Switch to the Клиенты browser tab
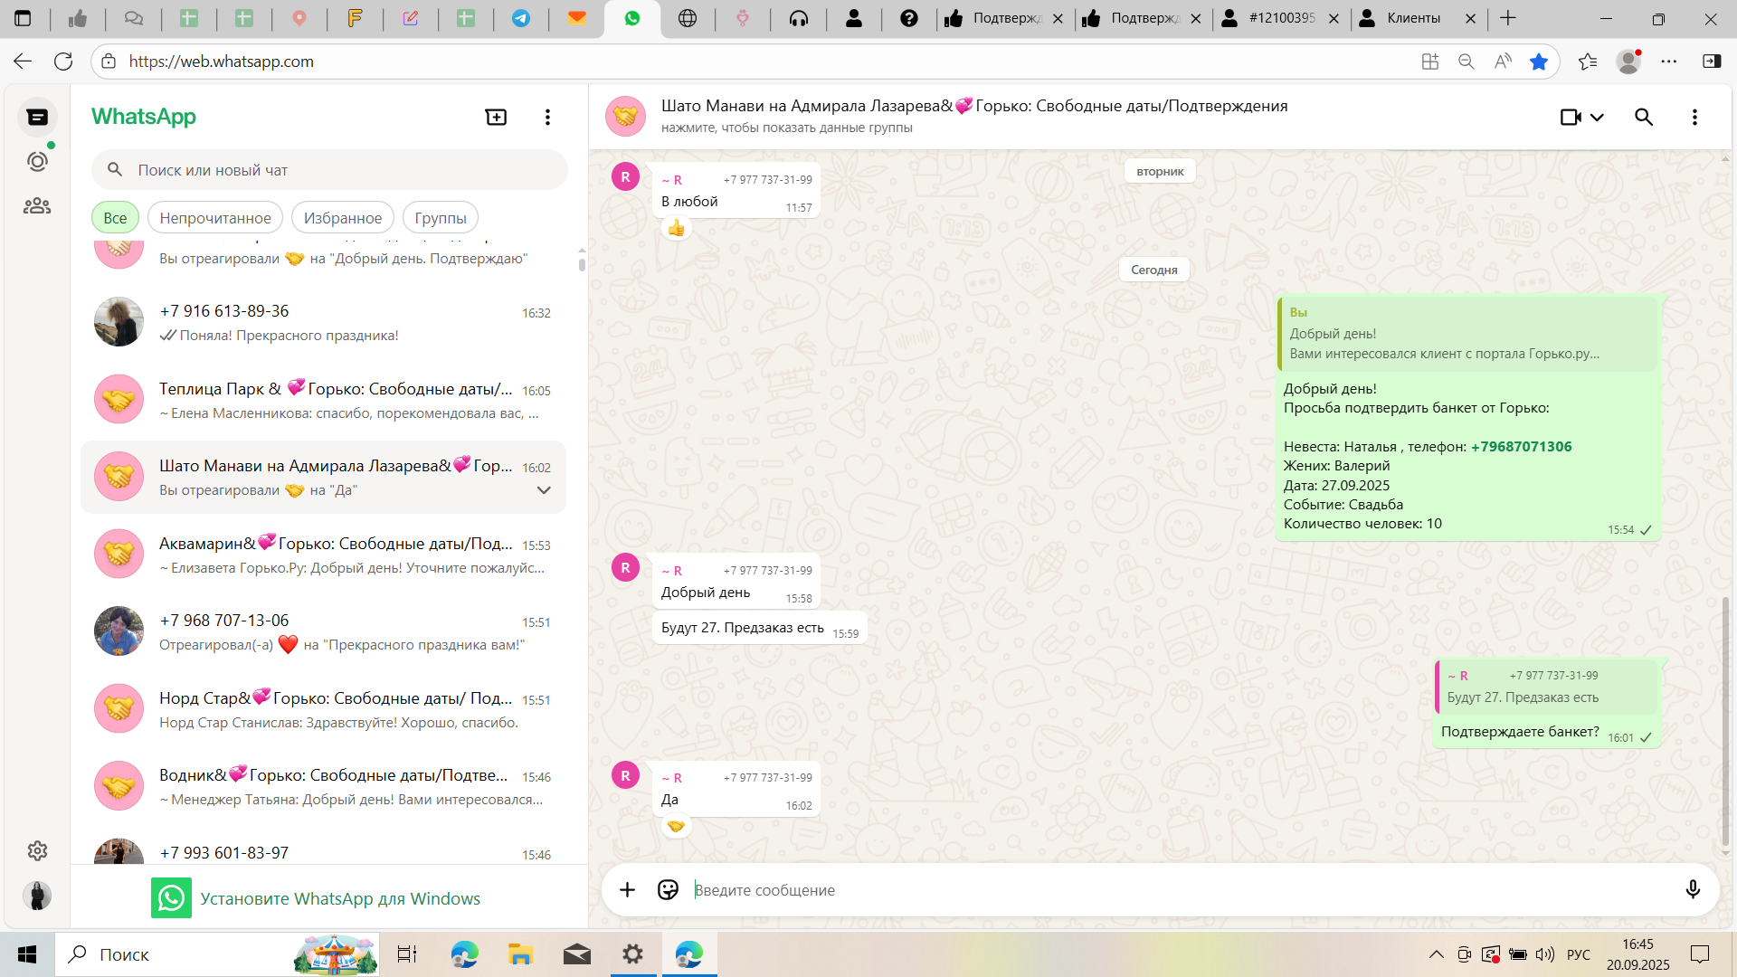The width and height of the screenshot is (1737, 977). tap(1413, 18)
